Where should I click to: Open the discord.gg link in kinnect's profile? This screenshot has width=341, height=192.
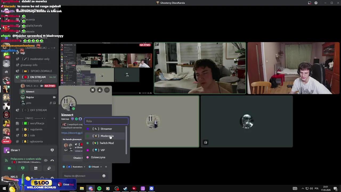coord(72,133)
